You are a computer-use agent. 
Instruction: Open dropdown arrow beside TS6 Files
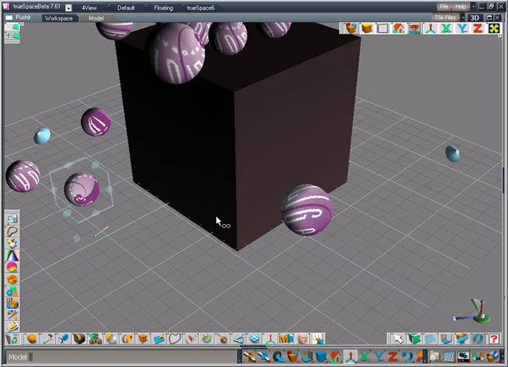pos(462,18)
